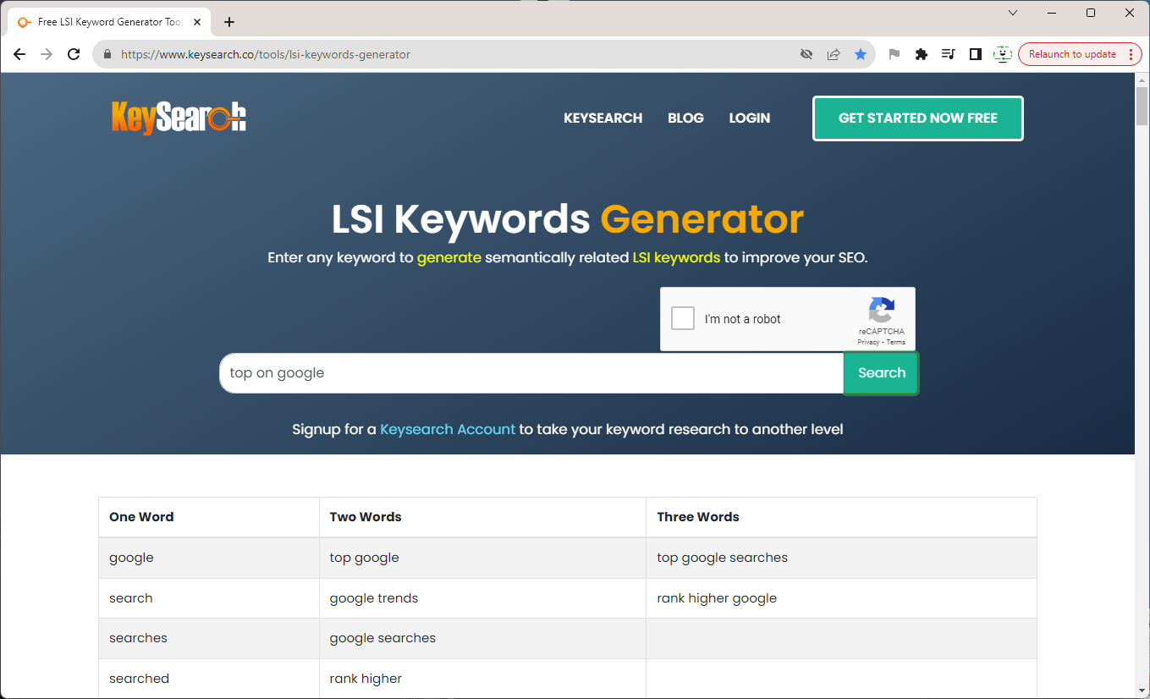Open the LOGIN nav menu item
This screenshot has width=1150, height=699.
pyautogui.click(x=750, y=118)
